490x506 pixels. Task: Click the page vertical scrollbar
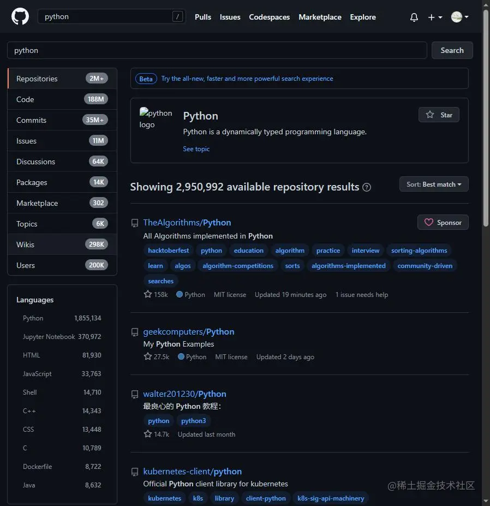(486, 118)
